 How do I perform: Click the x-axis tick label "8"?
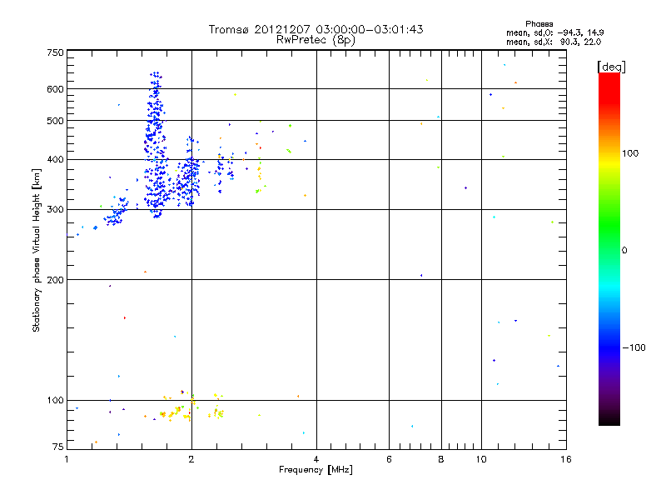pyautogui.click(x=441, y=459)
